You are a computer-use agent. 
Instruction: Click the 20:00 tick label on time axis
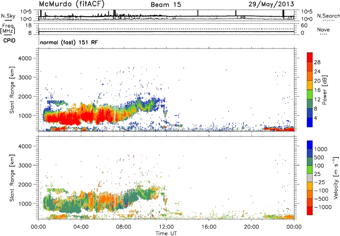tap(252, 227)
